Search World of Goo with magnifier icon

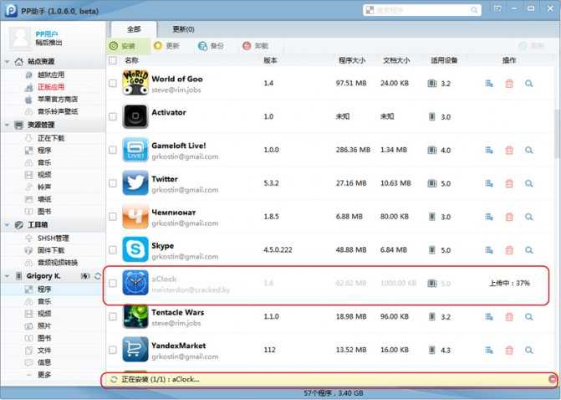[x=528, y=84]
